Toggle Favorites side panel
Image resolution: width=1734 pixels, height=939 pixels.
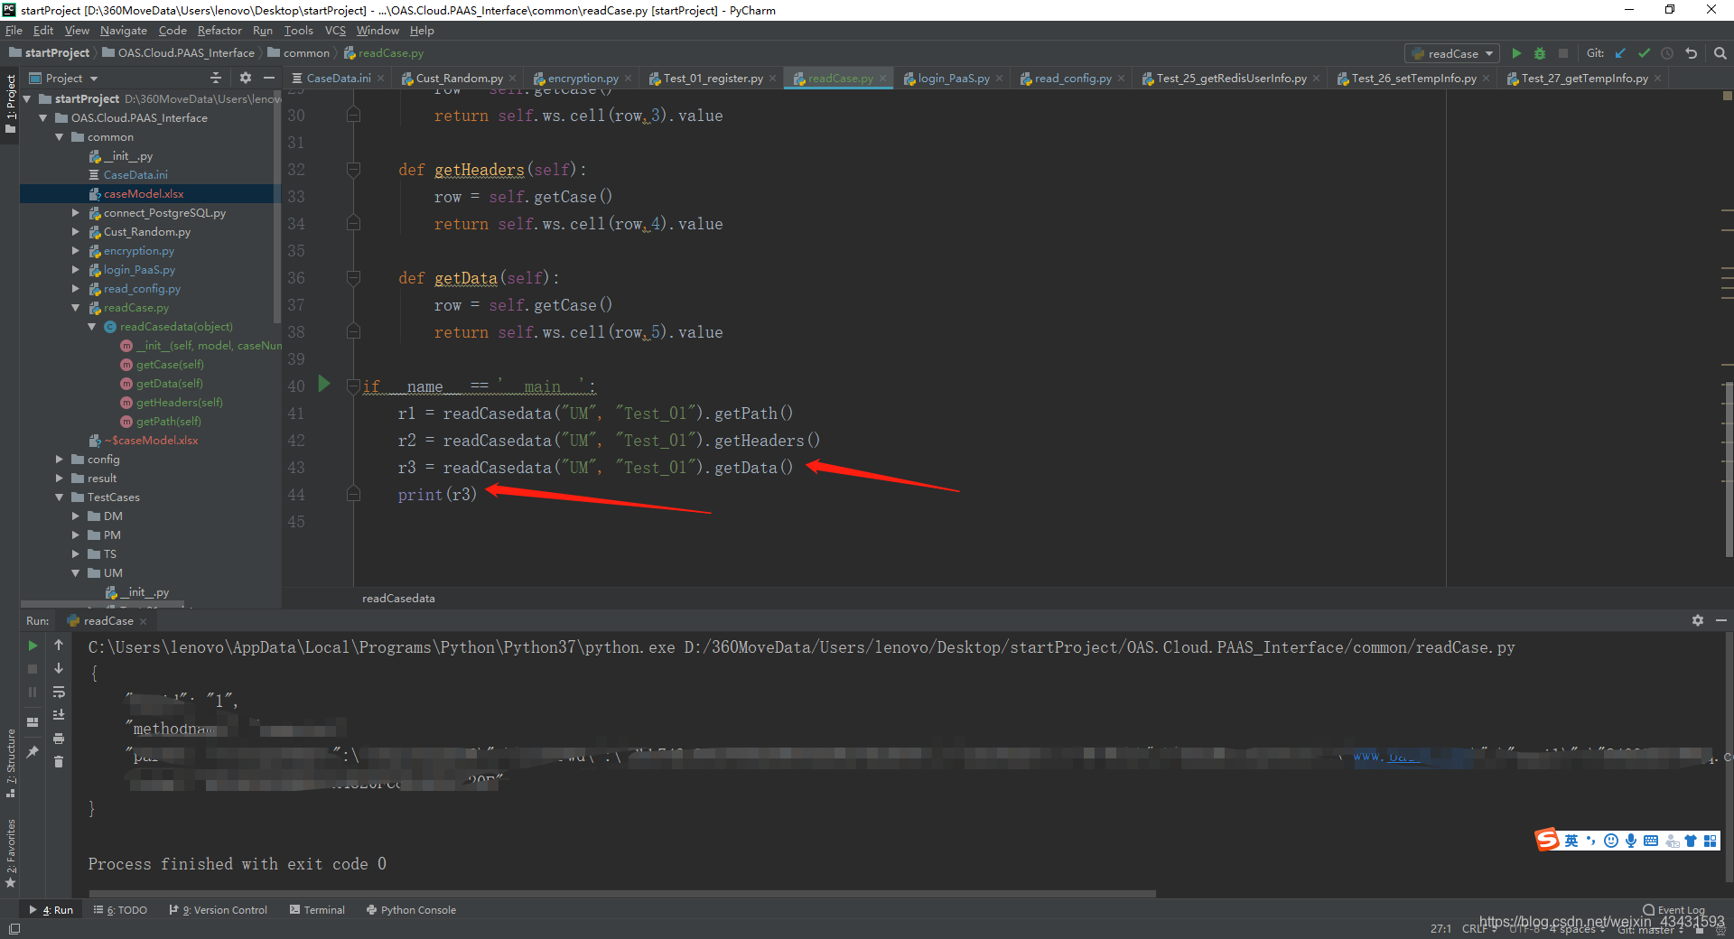coord(11,853)
